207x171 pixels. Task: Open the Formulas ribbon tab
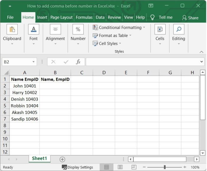(x=84, y=17)
